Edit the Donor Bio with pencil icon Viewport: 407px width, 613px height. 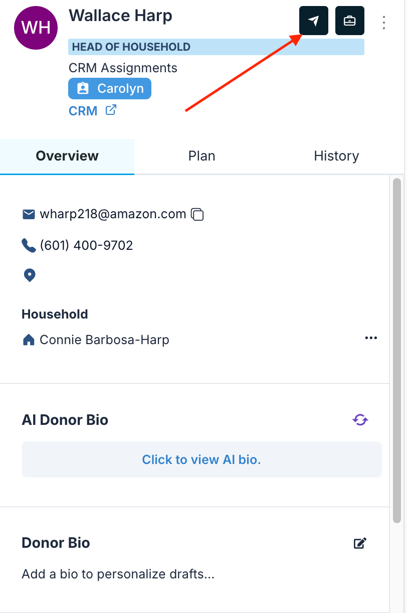[360, 543]
